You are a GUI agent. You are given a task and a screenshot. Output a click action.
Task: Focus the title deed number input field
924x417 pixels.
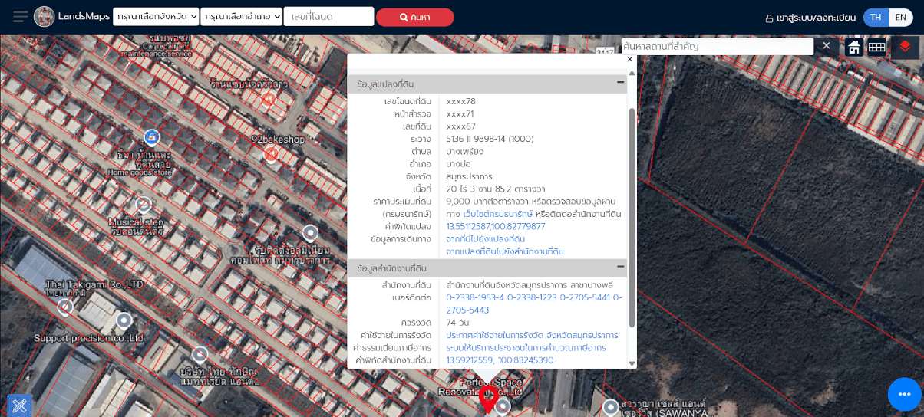tap(328, 17)
